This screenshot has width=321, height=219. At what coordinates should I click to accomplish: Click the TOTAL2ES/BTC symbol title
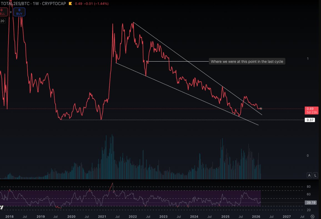click(x=15, y=4)
